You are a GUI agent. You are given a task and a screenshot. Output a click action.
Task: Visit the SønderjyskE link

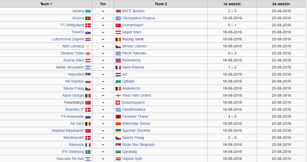(x=74, y=138)
